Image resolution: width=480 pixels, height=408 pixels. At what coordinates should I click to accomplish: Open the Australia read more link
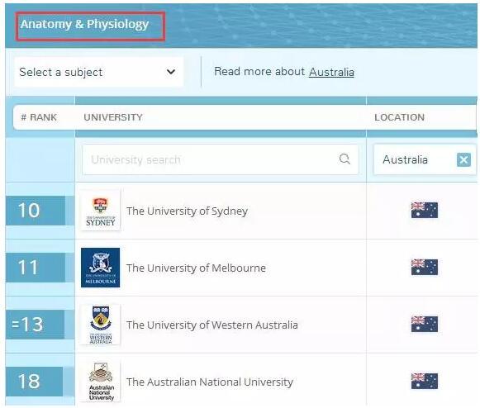[x=331, y=72]
